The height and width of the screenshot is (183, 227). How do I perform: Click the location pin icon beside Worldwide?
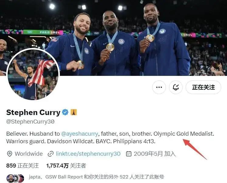tap(9, 154)
